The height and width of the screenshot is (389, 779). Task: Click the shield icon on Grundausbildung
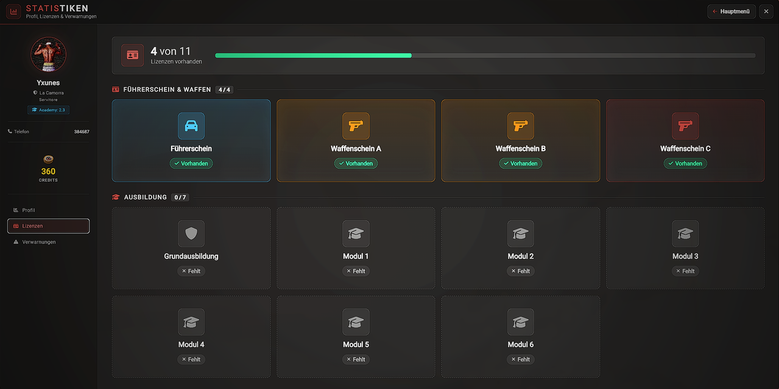(x=191, y=233)
